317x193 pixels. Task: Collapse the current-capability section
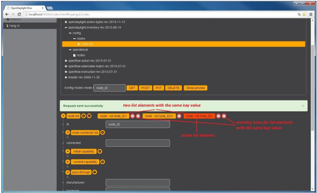(x=68, y=162)
